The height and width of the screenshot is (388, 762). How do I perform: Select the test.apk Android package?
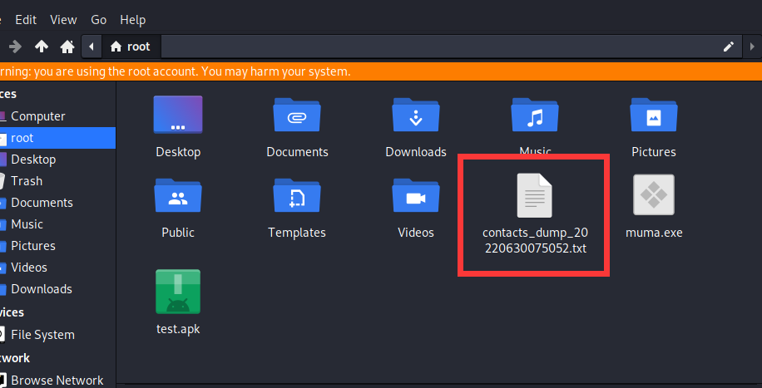point(178,291)
